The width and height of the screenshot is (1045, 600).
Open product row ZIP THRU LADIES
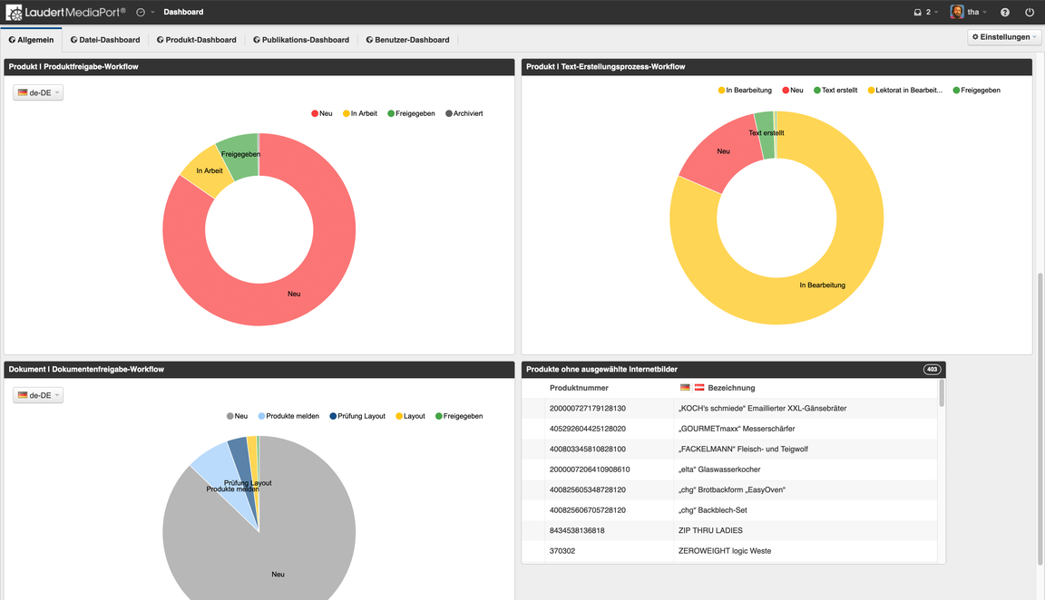tap(709, 530)
